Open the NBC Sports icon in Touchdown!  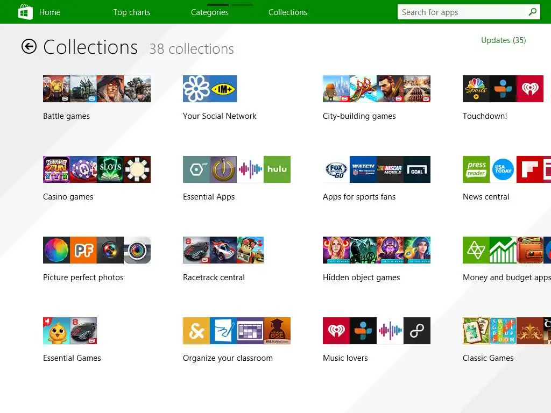(476, 89)
